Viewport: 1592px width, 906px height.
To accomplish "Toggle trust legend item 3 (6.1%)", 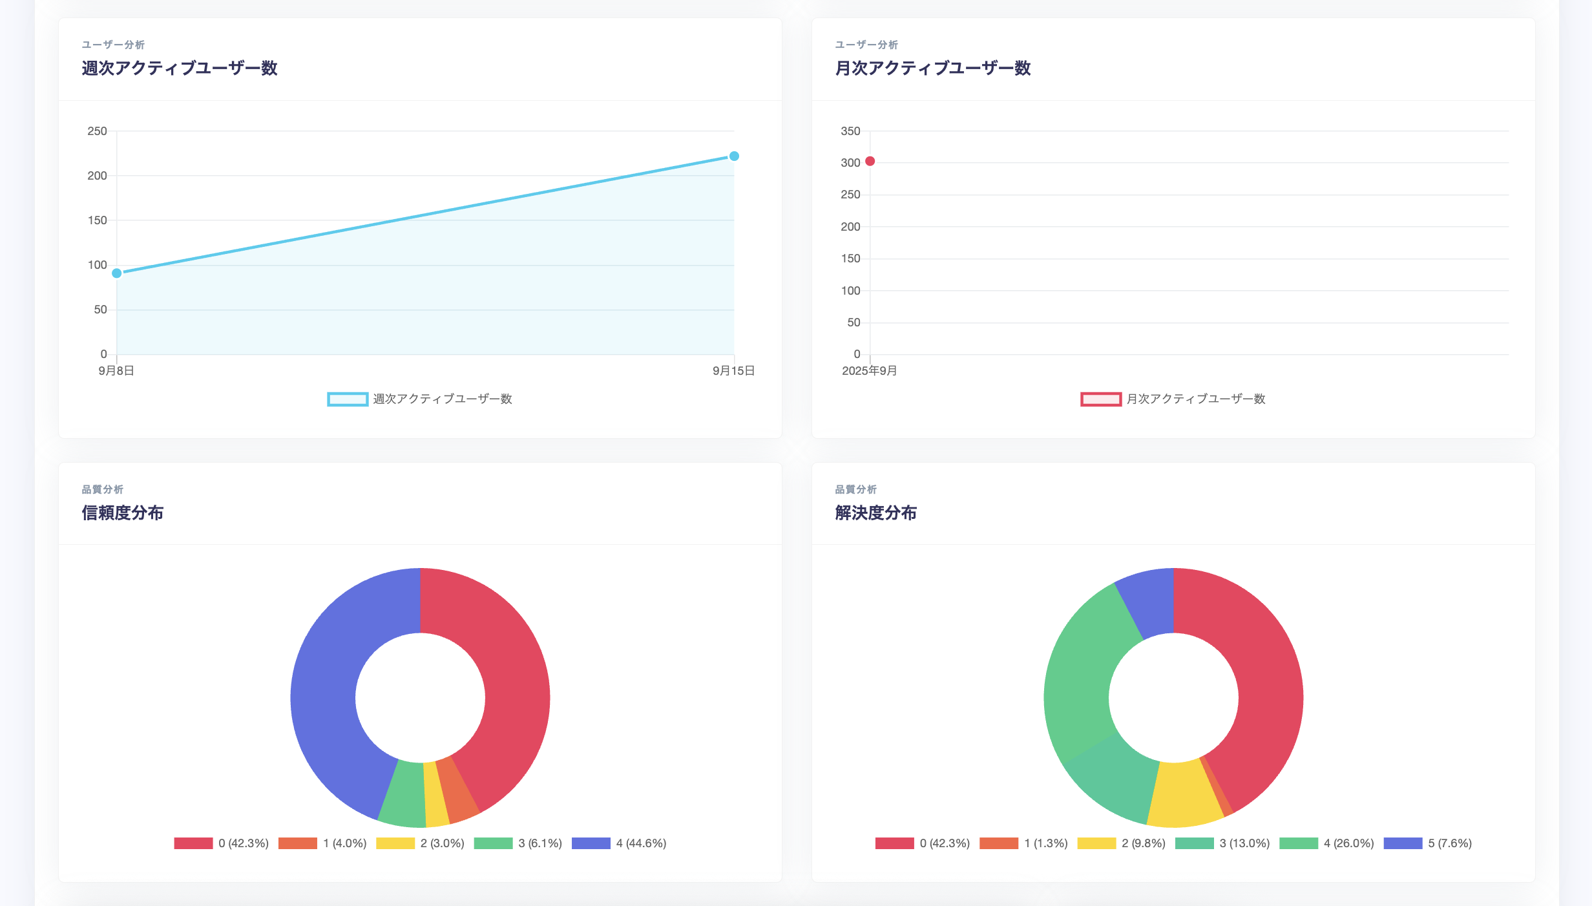I will click(493, 843).
